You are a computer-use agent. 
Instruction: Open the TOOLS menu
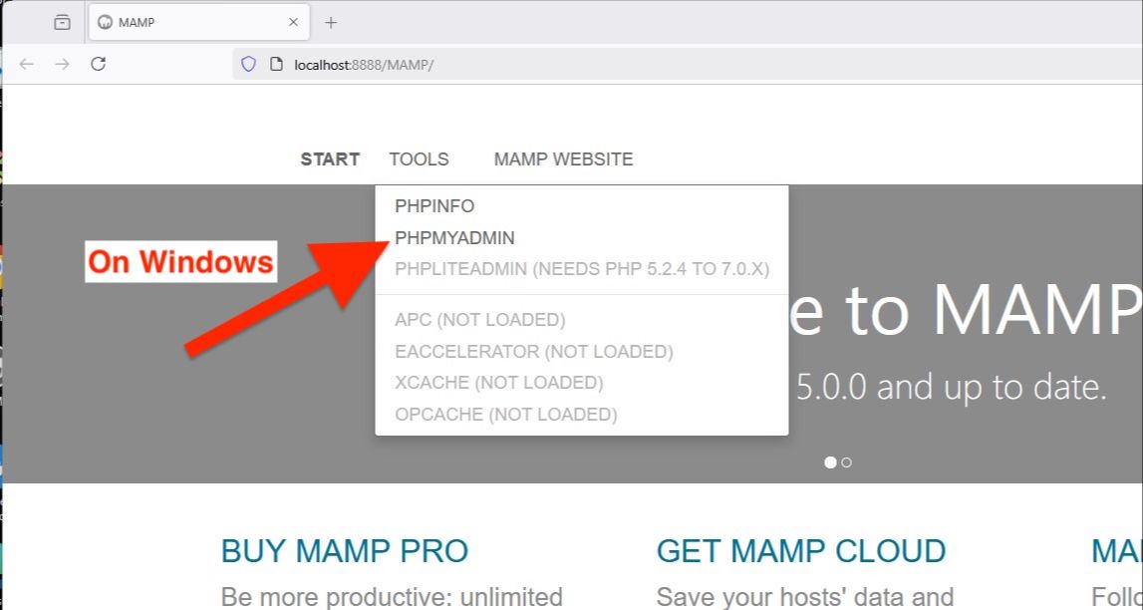pos(420,158)
